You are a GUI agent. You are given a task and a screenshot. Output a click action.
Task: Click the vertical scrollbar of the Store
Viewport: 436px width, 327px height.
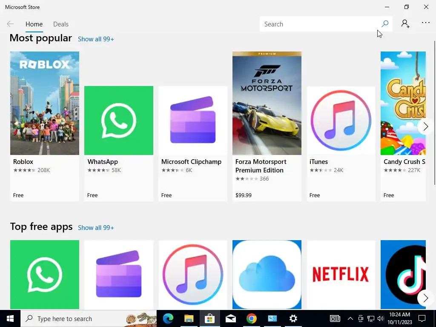(x=434, y=112)
